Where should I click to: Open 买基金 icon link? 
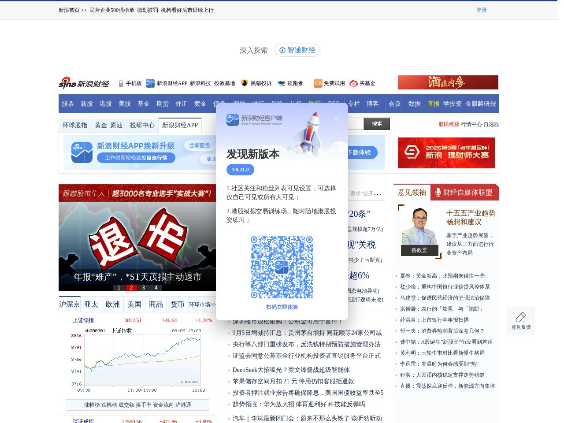coord(362,83)
